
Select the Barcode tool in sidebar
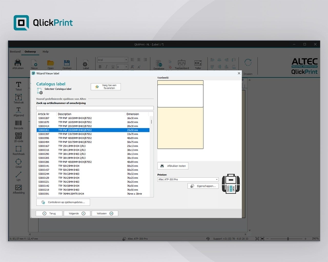18,123
